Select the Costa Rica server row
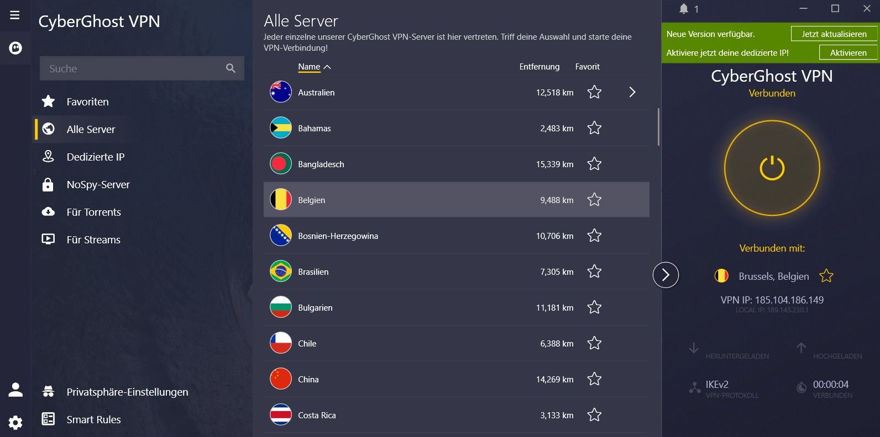 click(457, 415)
